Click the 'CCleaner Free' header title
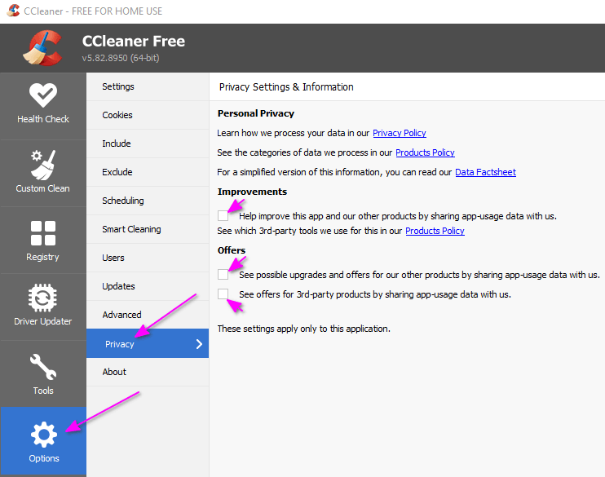 [134, 41]
